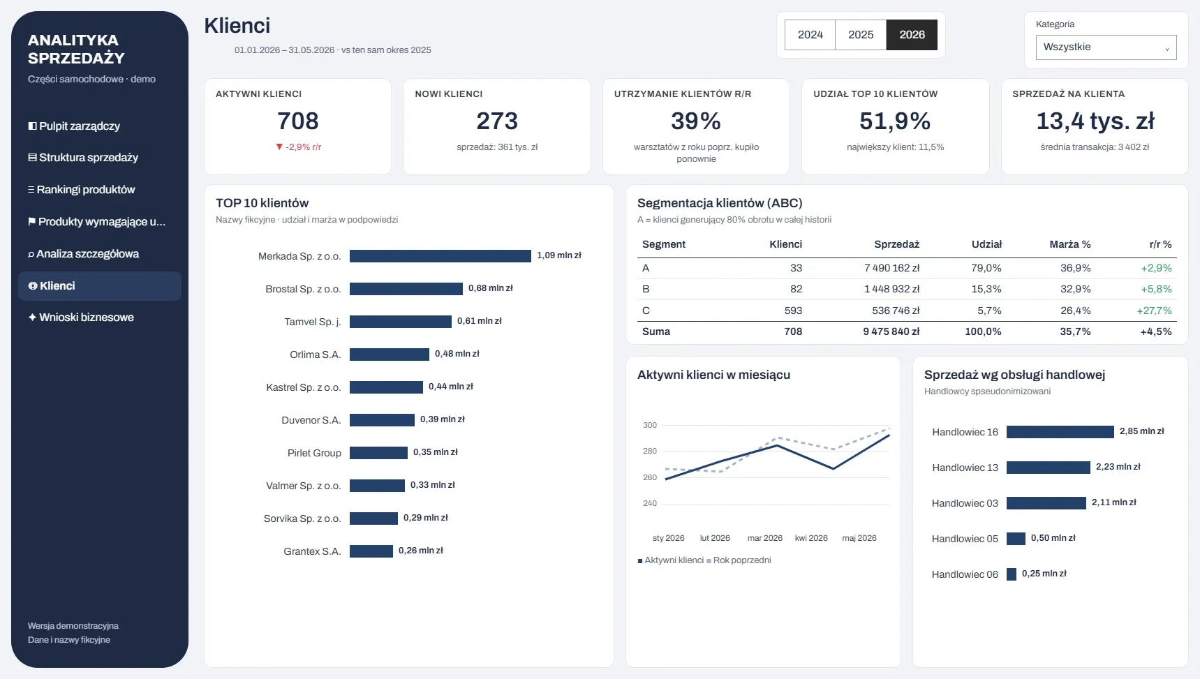Toggle the Rok poprzedni legend swatch
Screen dimensions: 1200x679
click(x=709, y=561)
